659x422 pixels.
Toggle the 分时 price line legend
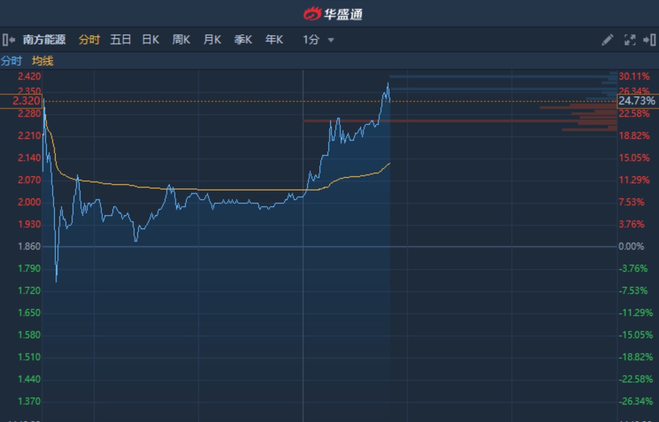pyautogui.click(x=11, y=61)
